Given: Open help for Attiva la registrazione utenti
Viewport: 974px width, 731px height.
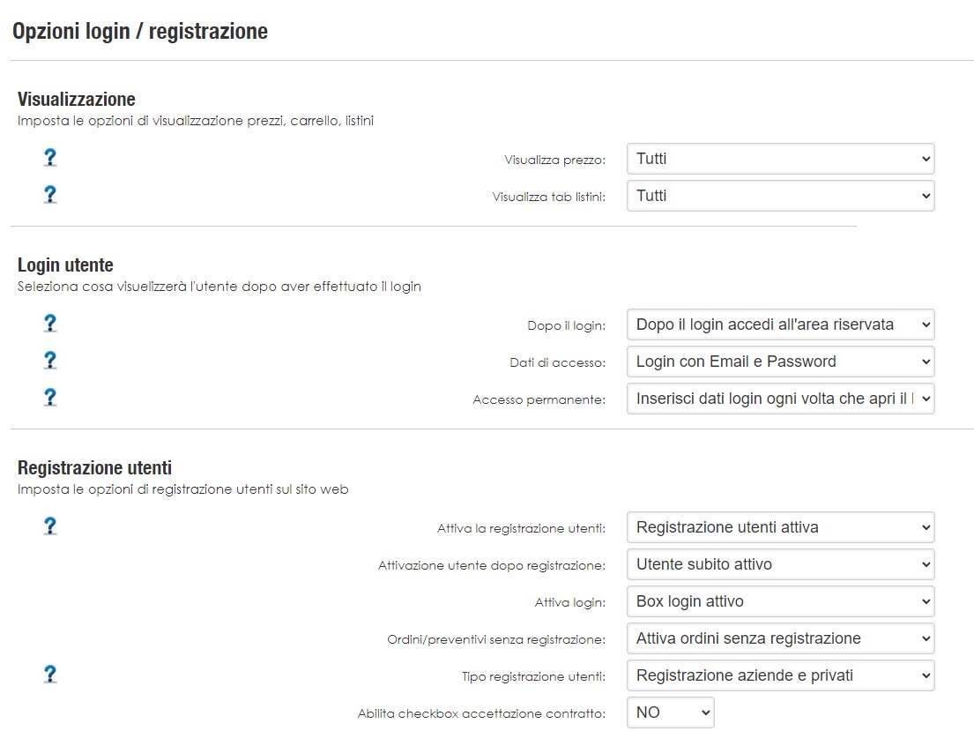Looking at the screenshot, I should pos(50,526).
